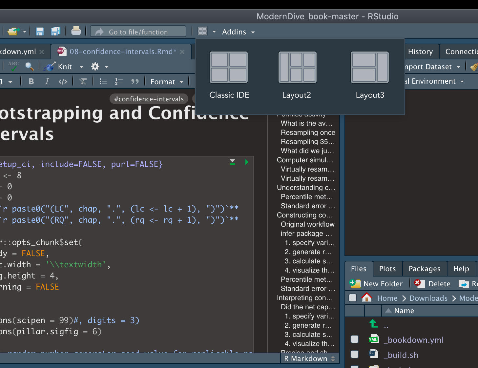Run all chunks above with green down arrow
This screenshot has height=368, width=478.
point(232,162)
